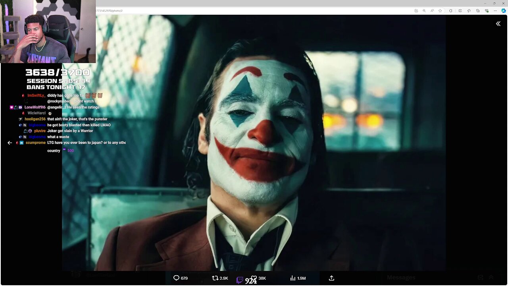Viewport: 508px width, 286px height.
Task: Select chat username ImSwiftLy_
Action: [x=37, y=96]
